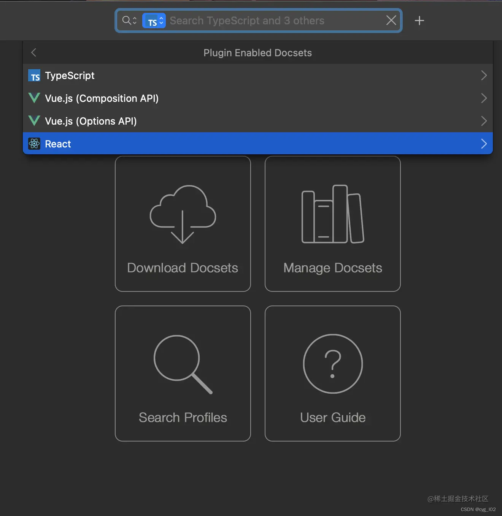Go back using the left chevron
This screenshot has width=502, height=516.
pos(34,52)
